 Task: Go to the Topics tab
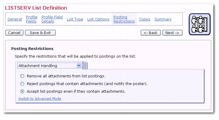(x=145, y=19)
